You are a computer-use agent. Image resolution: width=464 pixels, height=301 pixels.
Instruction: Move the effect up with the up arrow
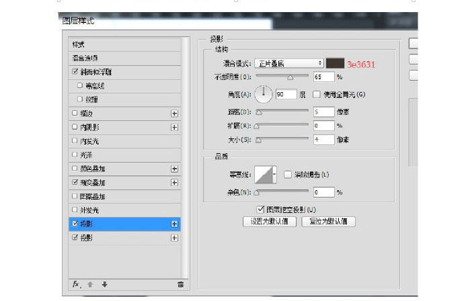click(x=90, y=284)
